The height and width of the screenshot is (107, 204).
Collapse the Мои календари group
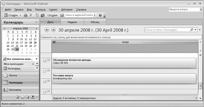coord(33,64)
